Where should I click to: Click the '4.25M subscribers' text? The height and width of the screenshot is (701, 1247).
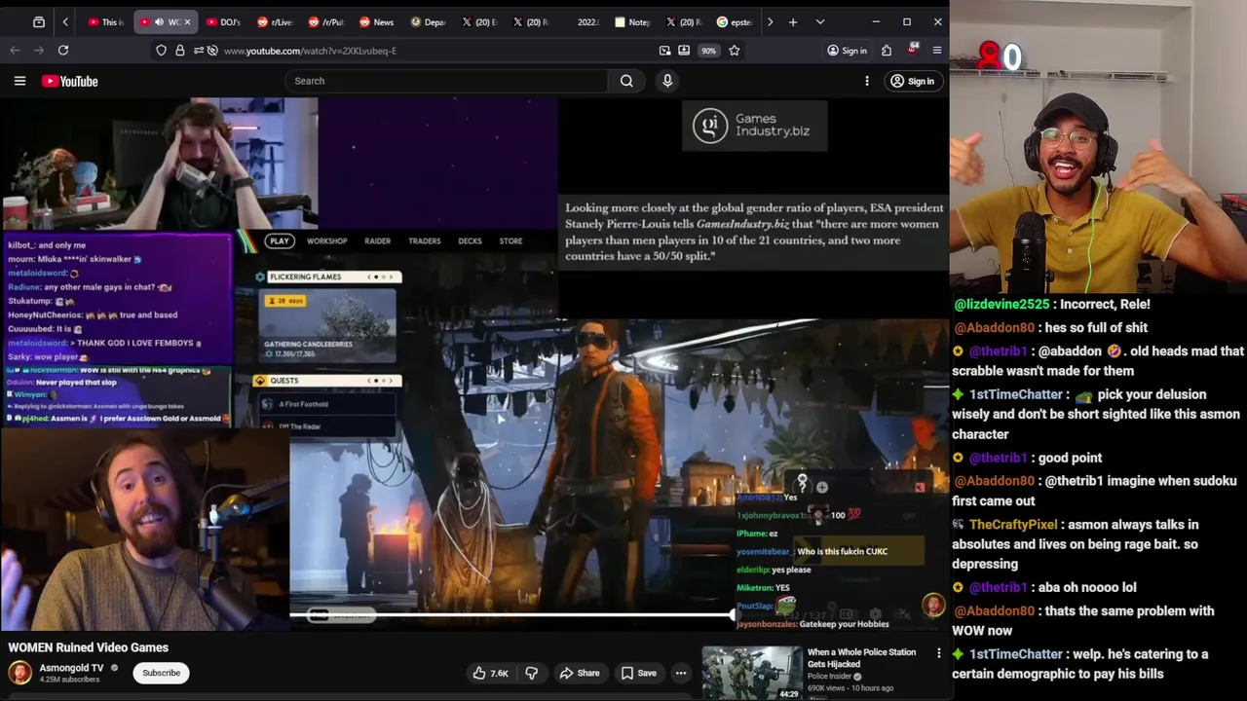pos(69,680)
